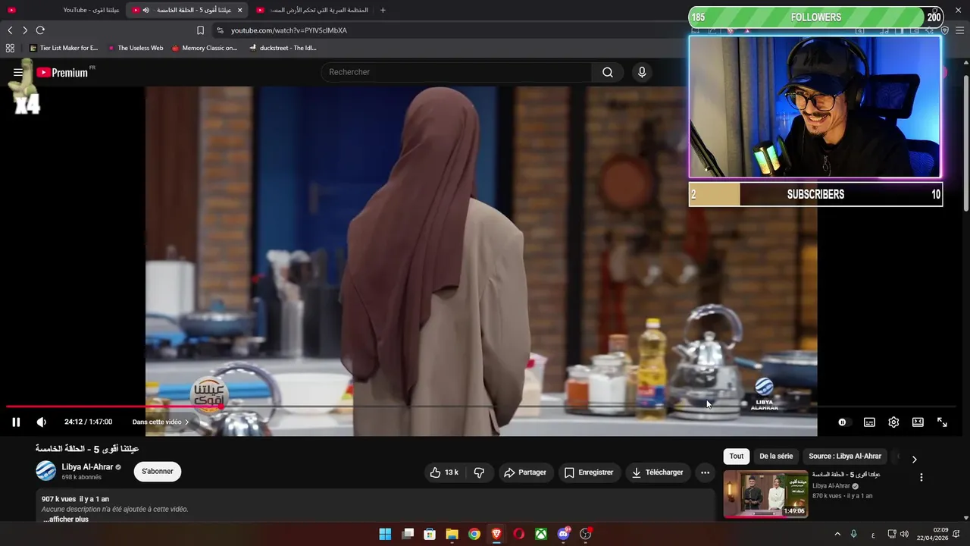
Task: Go forward with the browser forward arrow
Action: (25, 30)
